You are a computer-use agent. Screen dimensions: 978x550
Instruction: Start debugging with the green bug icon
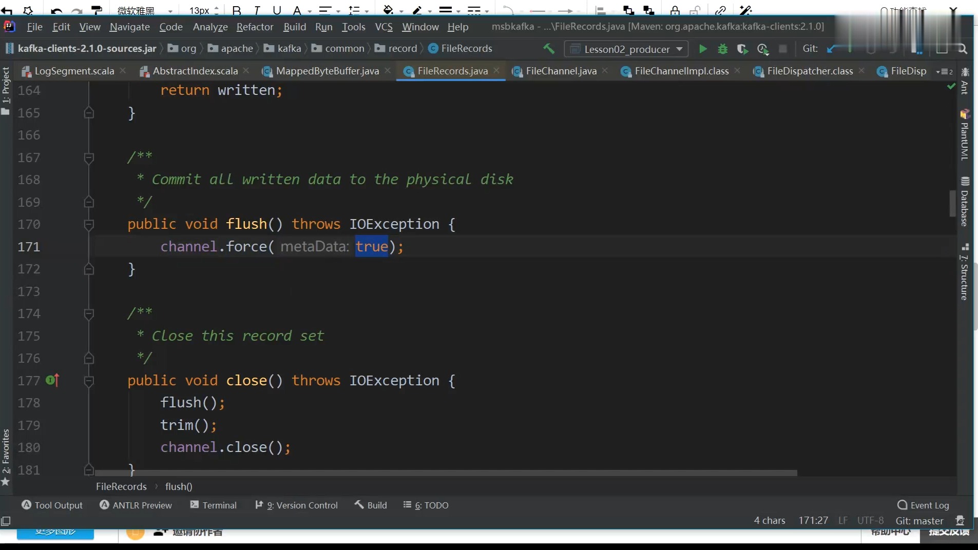click(723, 49)
